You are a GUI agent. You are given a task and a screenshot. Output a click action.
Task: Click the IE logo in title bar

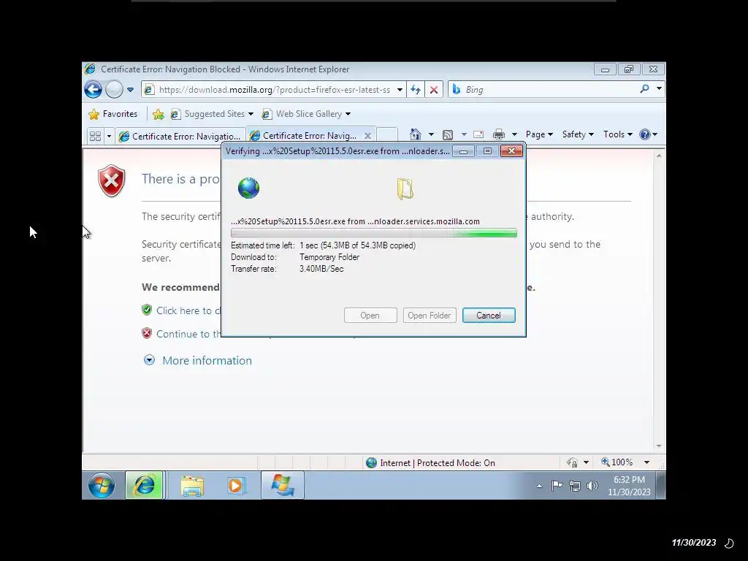click(x=90, y=69)
